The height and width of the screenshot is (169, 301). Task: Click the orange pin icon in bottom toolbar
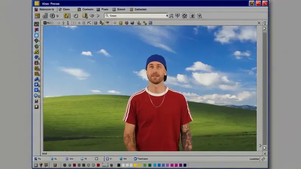(41, 165)
